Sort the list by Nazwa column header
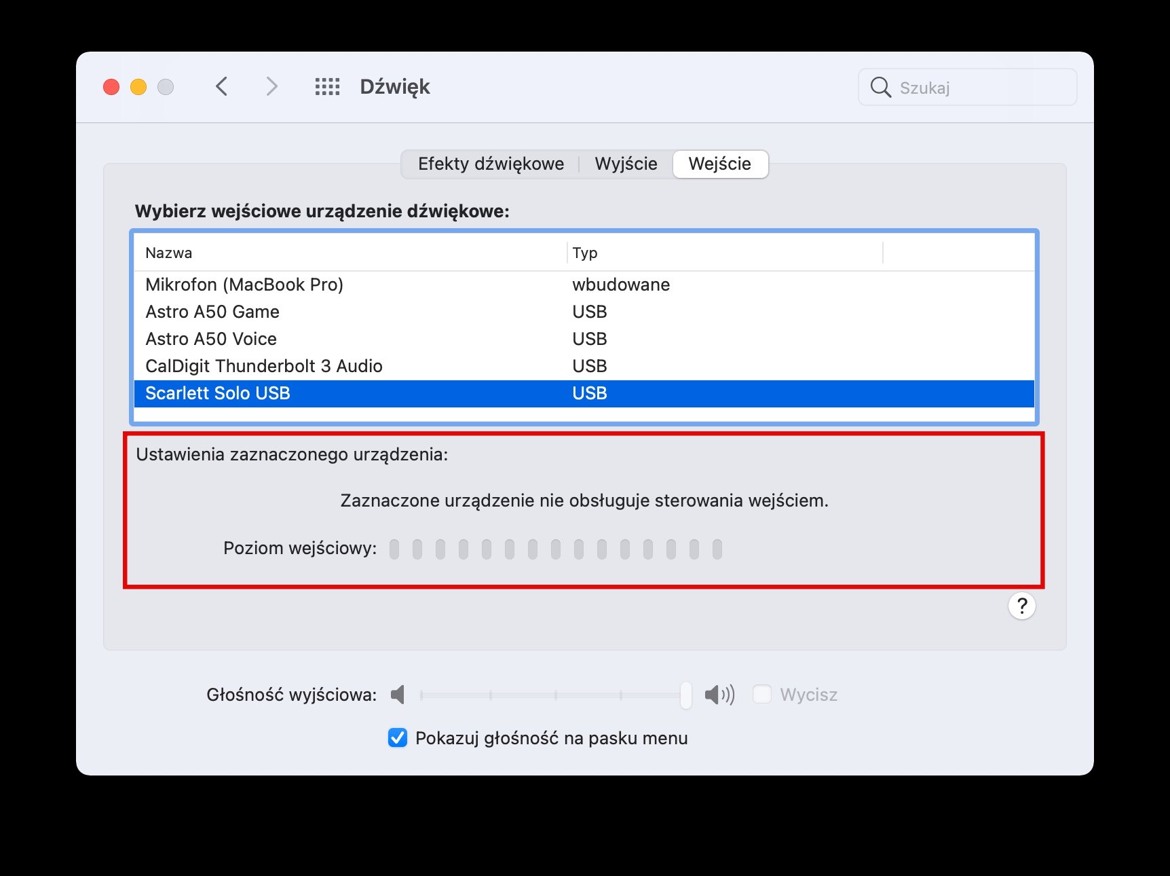 pos(350,253)
